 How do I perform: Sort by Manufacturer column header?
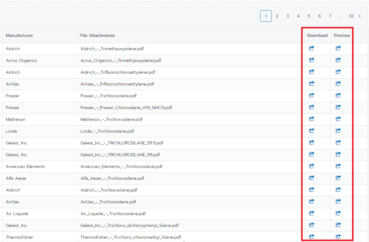point(19,35)
